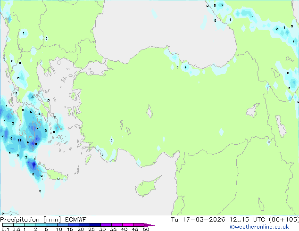Click the "Precipitation [mm]" title text
Viewport: 299px width, 231px height.
tap(31, 220)
